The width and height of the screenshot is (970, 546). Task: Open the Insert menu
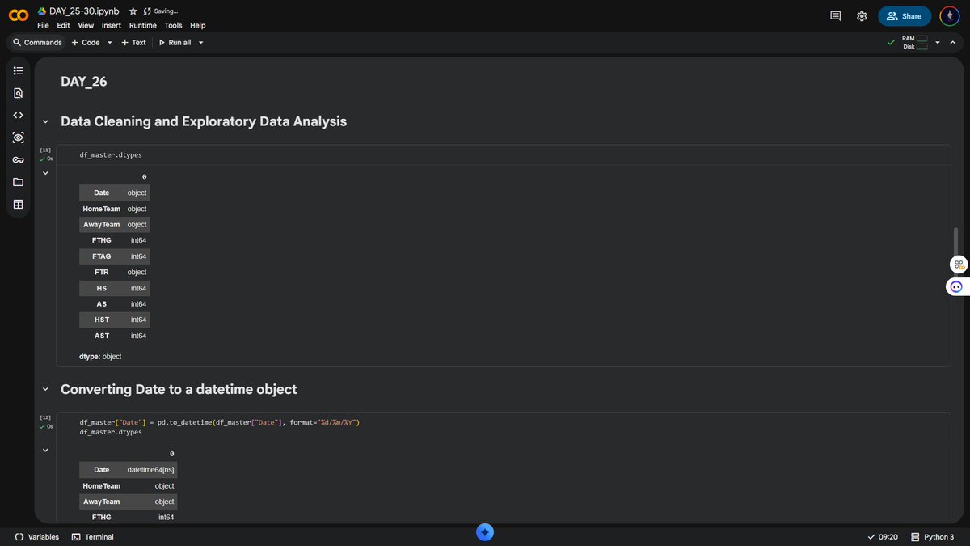[x=112, y=25]
